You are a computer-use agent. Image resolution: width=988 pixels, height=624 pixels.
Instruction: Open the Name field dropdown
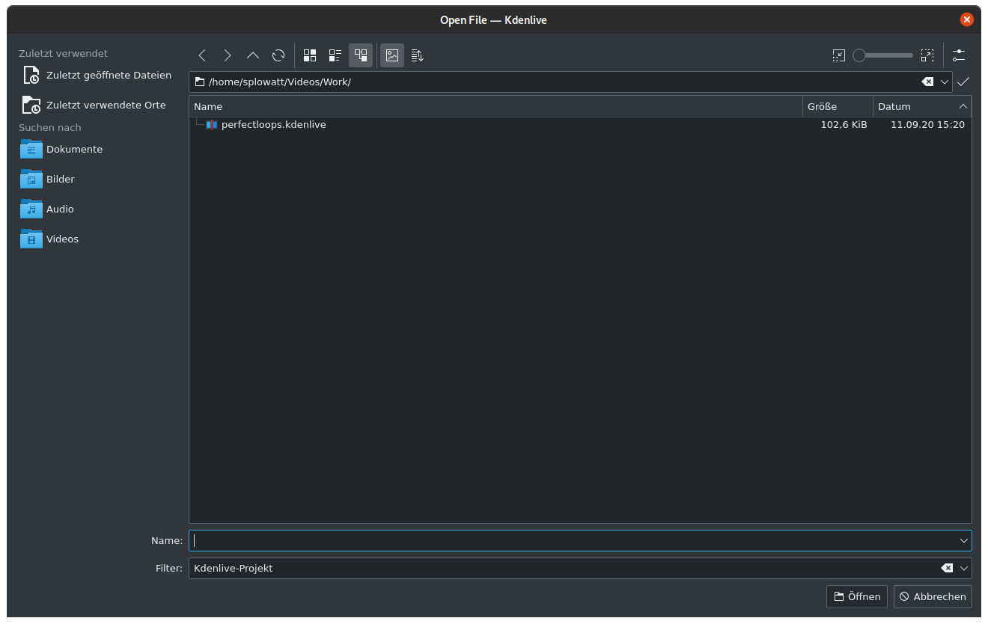pos(963,540)
